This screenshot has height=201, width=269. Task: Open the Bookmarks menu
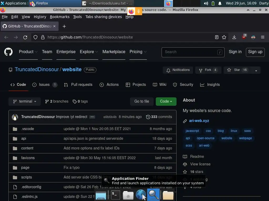60,17
